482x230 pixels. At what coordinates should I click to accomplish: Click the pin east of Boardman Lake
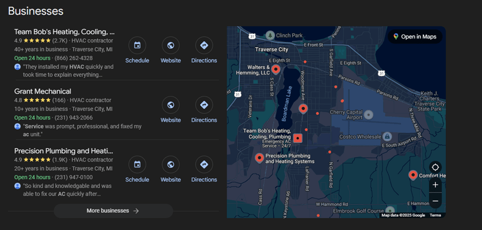tap(303, 109)
